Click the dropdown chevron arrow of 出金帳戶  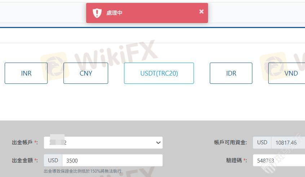coord(158,143)
